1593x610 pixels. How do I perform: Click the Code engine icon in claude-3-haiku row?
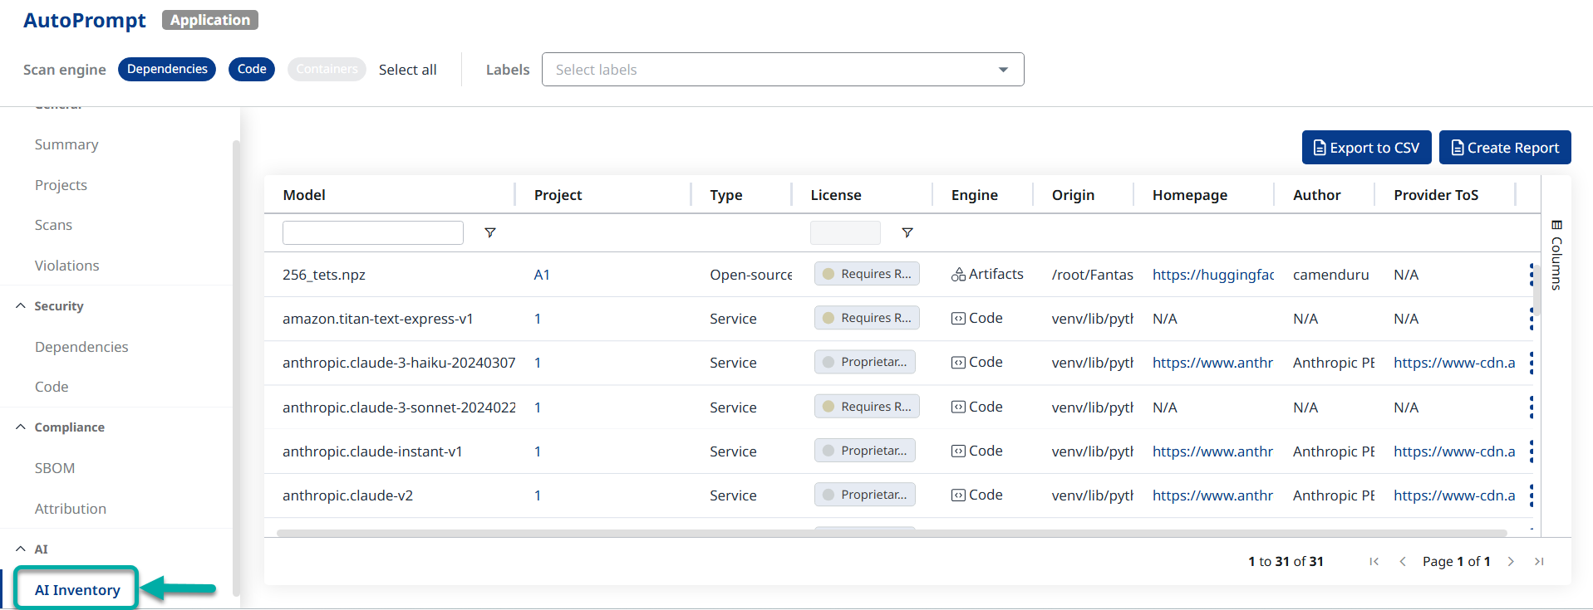click(958, 363)
